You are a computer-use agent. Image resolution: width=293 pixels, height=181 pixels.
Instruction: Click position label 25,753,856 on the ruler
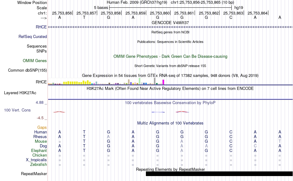62,13
